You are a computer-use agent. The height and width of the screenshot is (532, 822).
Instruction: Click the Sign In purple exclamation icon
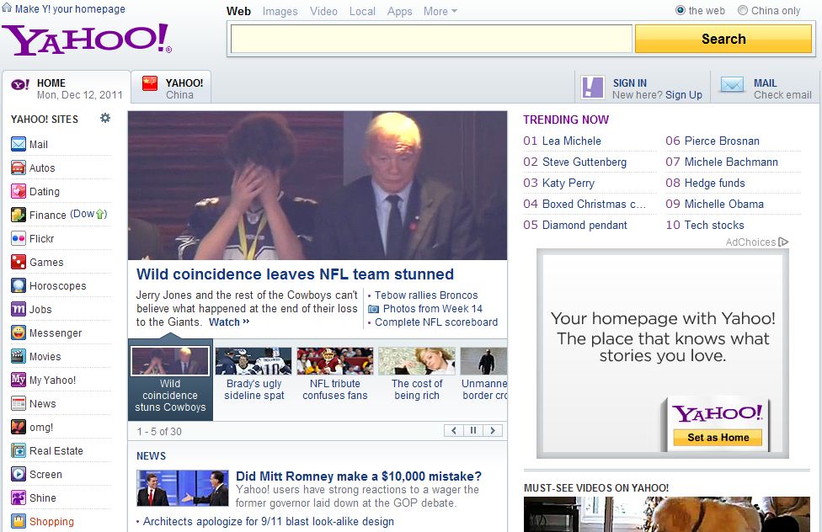pos(593,87)
